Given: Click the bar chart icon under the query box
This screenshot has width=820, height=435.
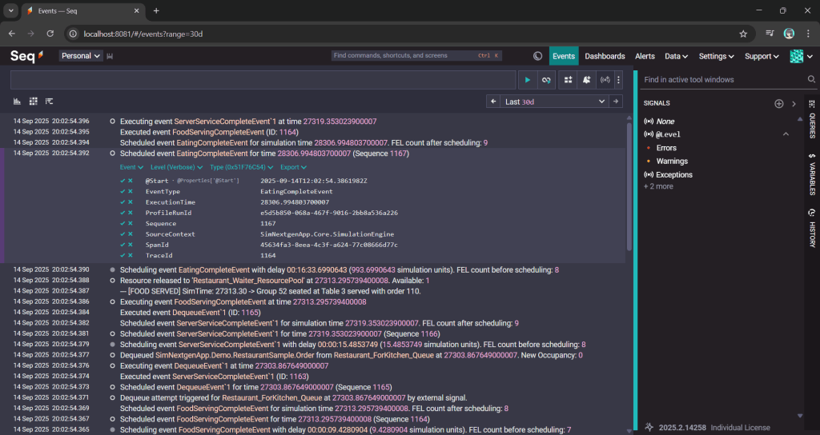Looking at the screenshot, I should coord(18,102).
